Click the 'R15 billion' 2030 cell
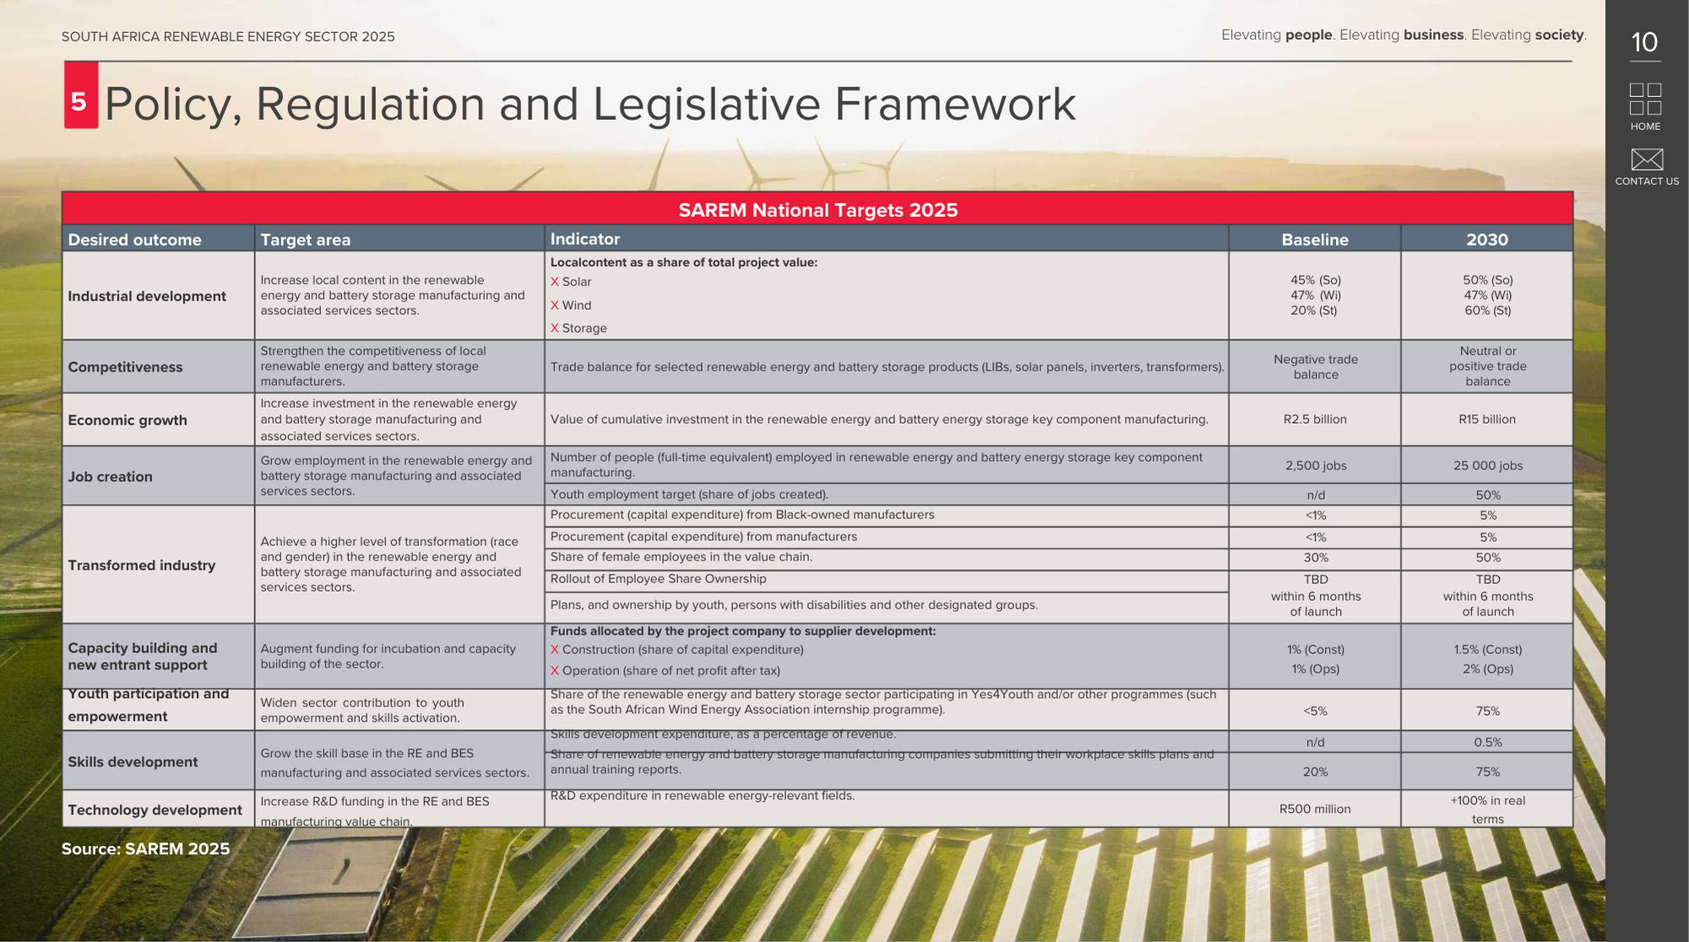 click(1487, 420)
